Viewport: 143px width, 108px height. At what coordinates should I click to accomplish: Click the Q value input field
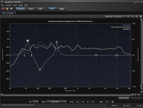coord(93,102)
